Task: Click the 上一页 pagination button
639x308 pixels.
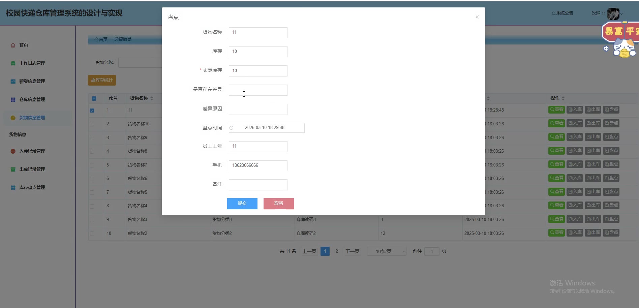Action: [x=309, y=251]
